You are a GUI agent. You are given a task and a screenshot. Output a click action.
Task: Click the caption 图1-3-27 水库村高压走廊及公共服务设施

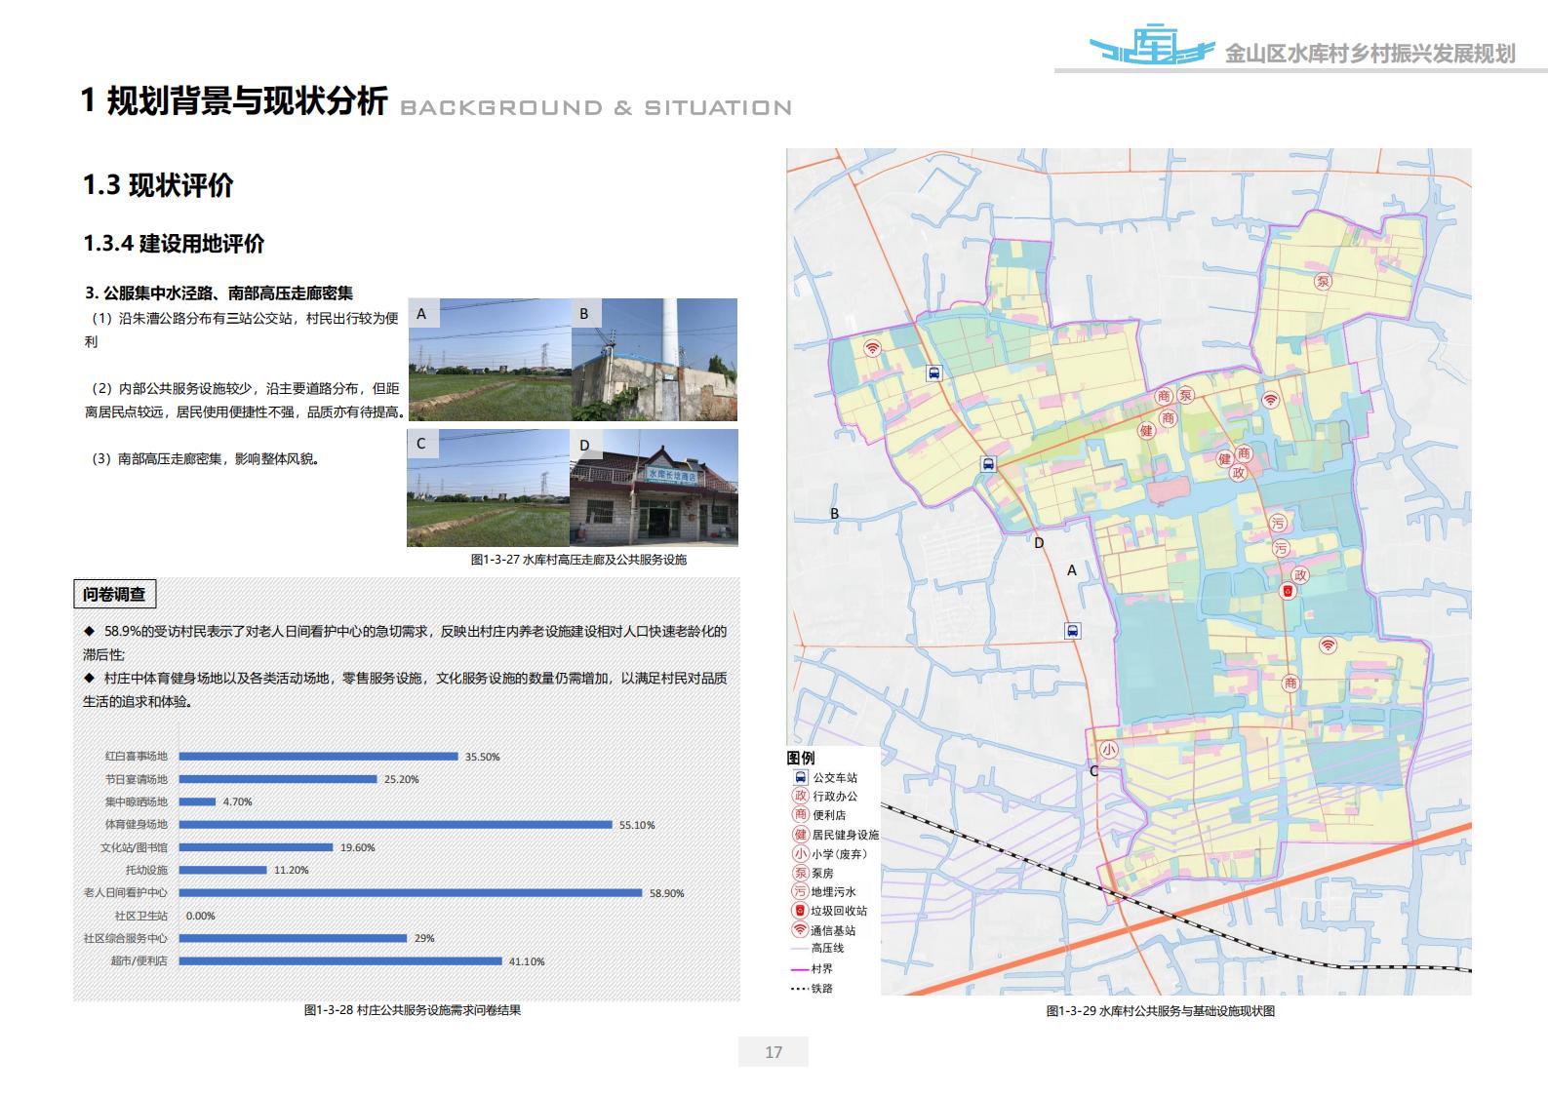[x=578, y=560]
